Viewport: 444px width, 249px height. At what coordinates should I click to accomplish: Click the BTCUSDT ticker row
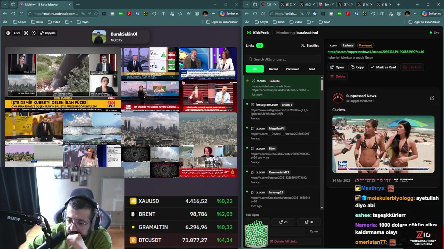point(181,240)
